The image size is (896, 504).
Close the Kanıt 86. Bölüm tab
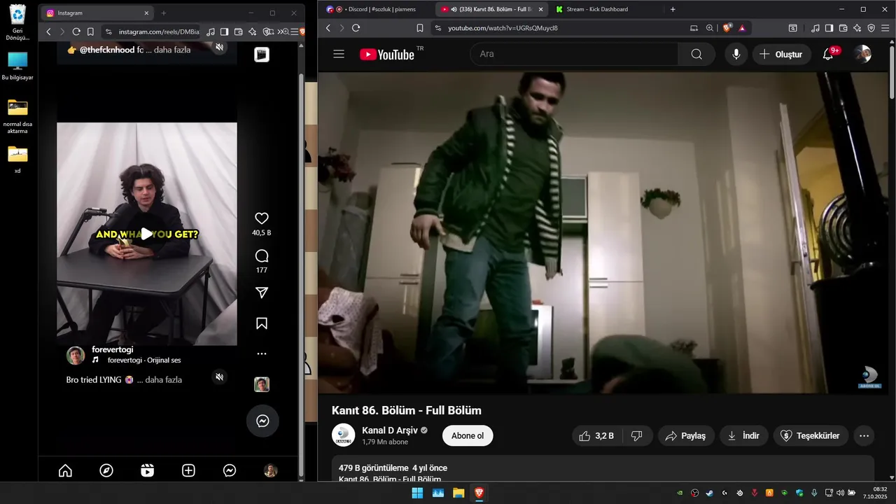540,9
